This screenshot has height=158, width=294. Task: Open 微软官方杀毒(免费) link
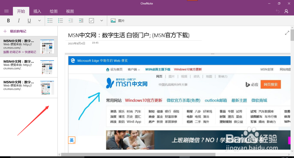tap(183, 101)
